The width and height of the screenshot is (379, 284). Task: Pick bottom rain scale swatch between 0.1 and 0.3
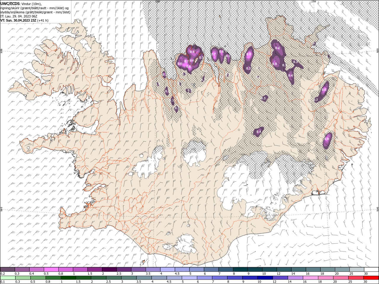pos(7,278)
